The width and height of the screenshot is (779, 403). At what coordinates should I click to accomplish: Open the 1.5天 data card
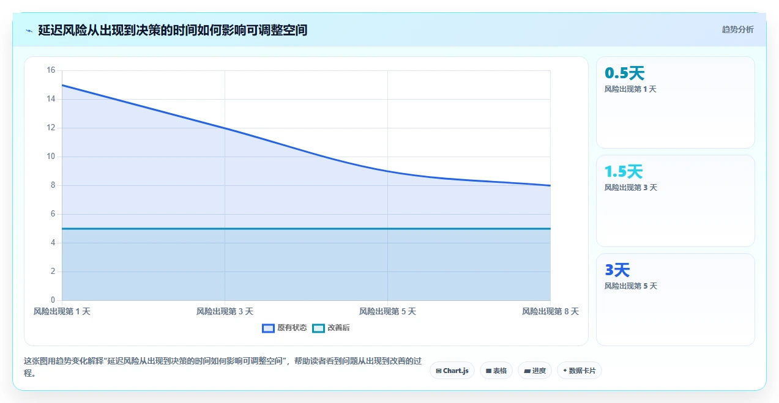(676, 201)
